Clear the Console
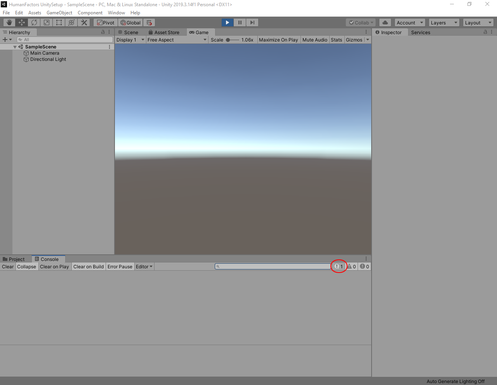The height and width of the screenshot is (385, 497). [8, 266]
